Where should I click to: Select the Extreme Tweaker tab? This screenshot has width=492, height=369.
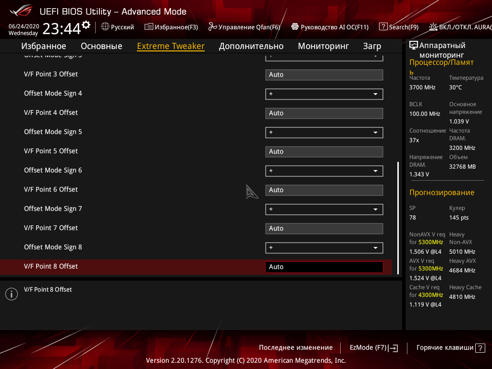coord(171,46)
